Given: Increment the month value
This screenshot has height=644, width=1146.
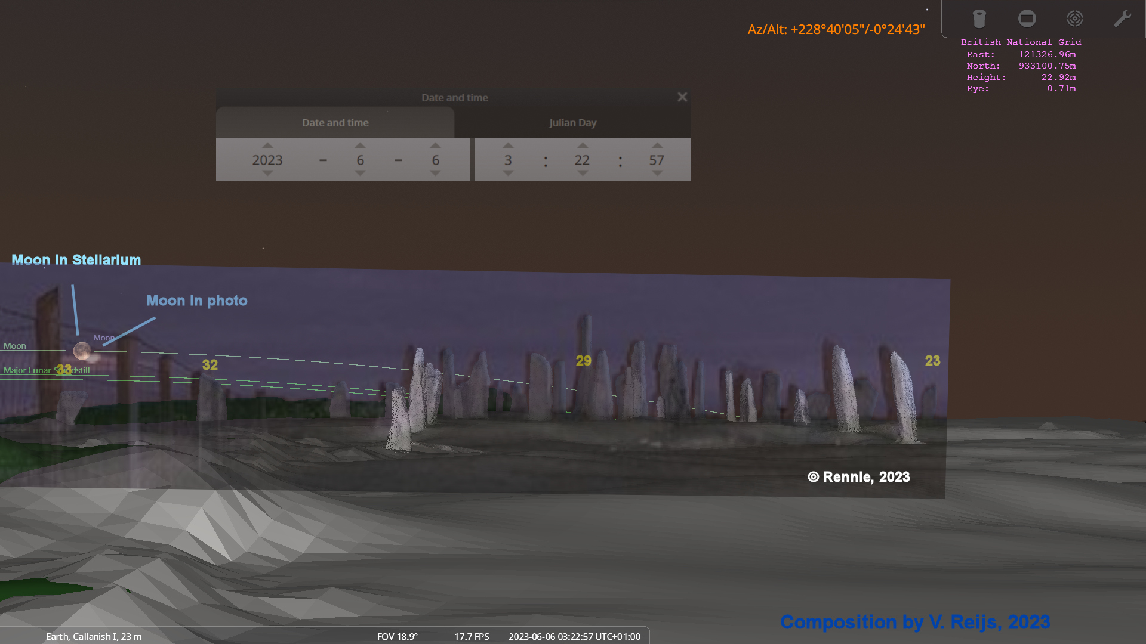Looking at the screenshot, I should [359, 145].
